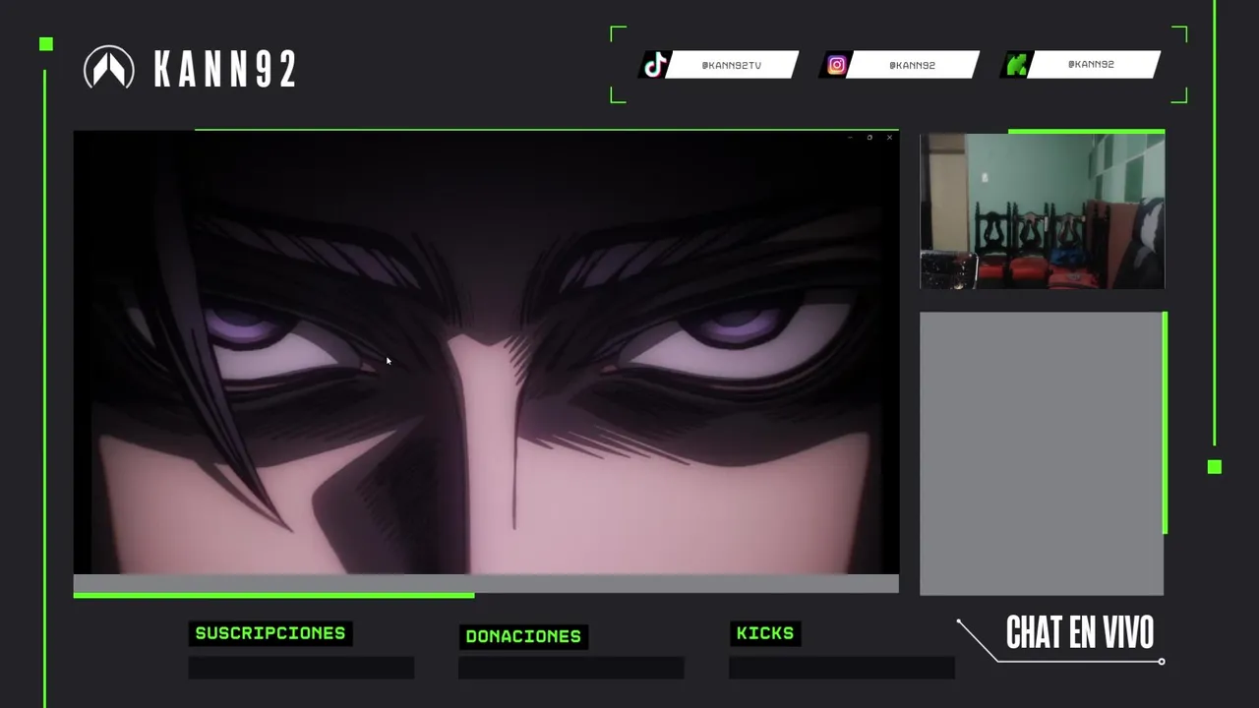Click the empty bar under SUSCRIPCIONES
Viewport: 1259px width, 708px height.
(301, 668)
